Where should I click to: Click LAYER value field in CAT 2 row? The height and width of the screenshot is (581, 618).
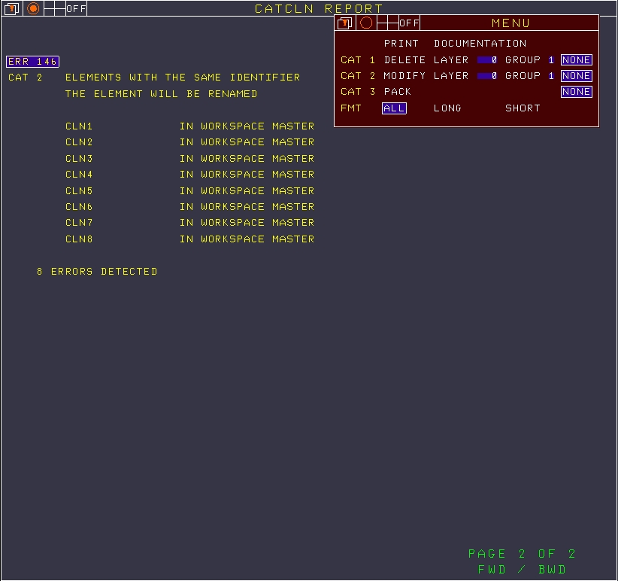[486, 76]
